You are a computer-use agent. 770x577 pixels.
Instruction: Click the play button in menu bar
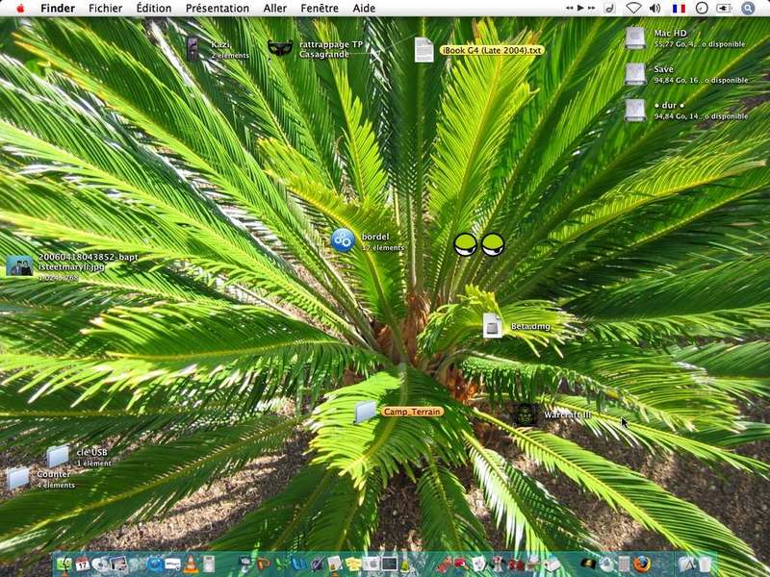(x=580, y=8)
